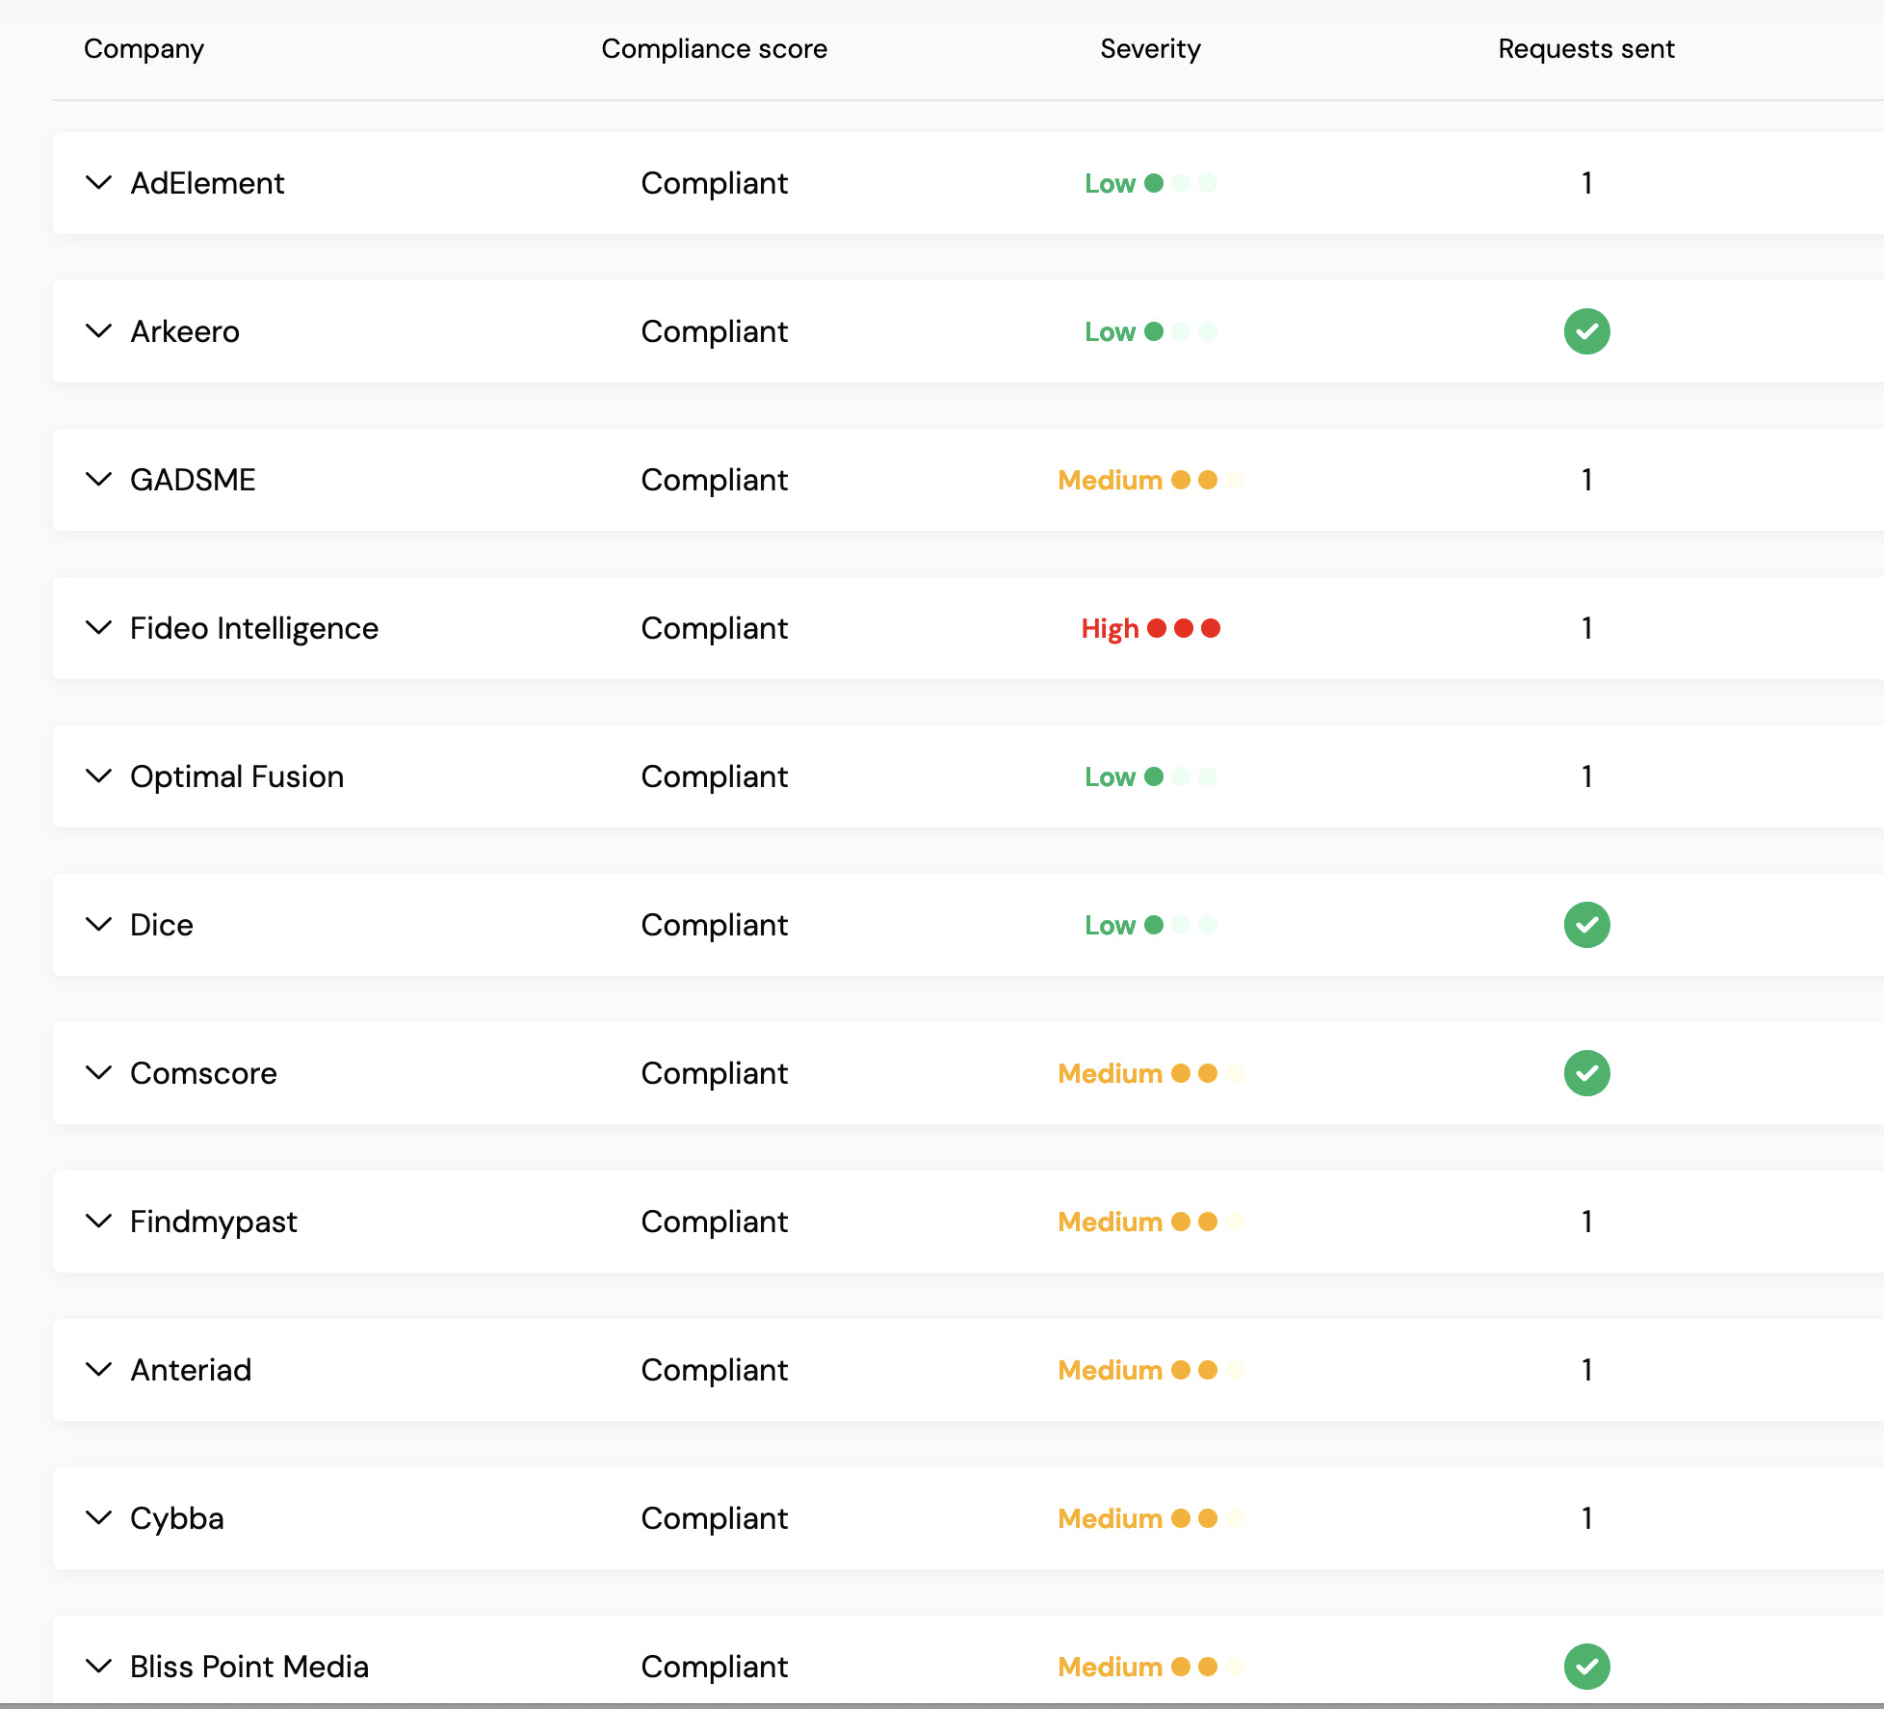Click requests sent count for Optimal Fusion
Image resolution: width=1884 pixels, height=1709 pixels.
[x=1586, y=776]
